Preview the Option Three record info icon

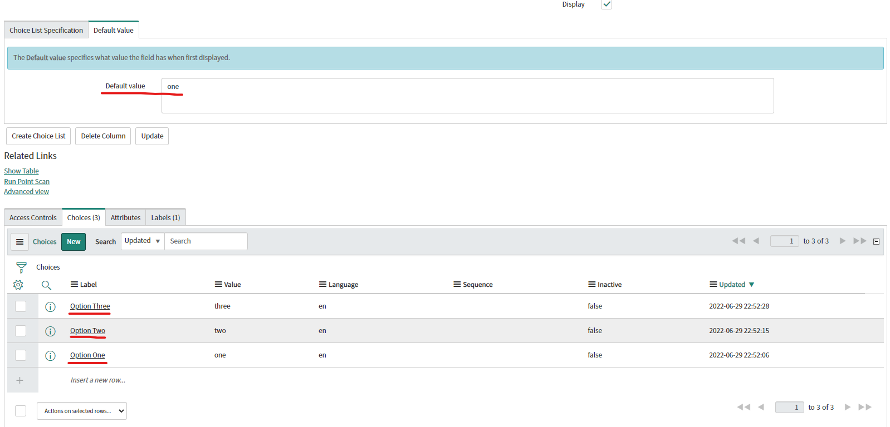(x=50, y=307)
